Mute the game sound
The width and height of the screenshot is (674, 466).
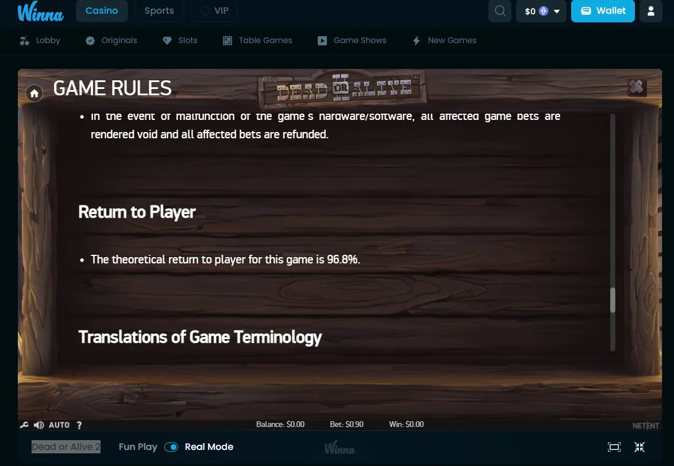[x=38, y=425]
